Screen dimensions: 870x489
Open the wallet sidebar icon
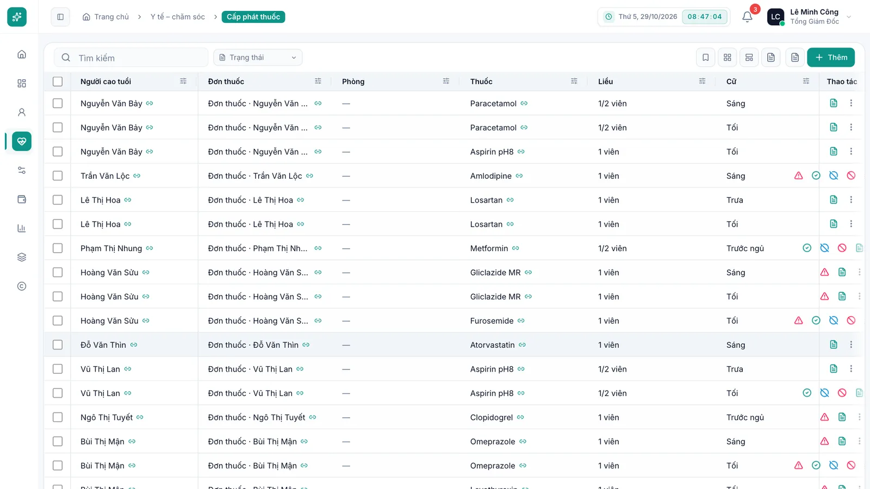(x=22, y=199)
